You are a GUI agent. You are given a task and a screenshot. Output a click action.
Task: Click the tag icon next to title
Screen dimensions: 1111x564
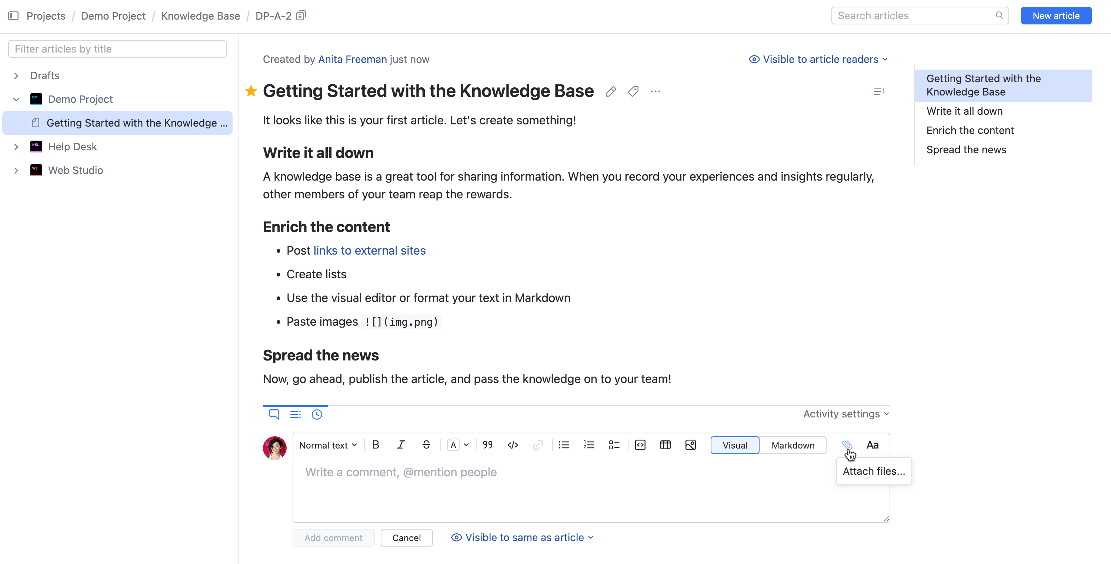tap(633, 91)
